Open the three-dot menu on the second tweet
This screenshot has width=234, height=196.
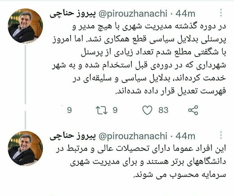(221, 135)
